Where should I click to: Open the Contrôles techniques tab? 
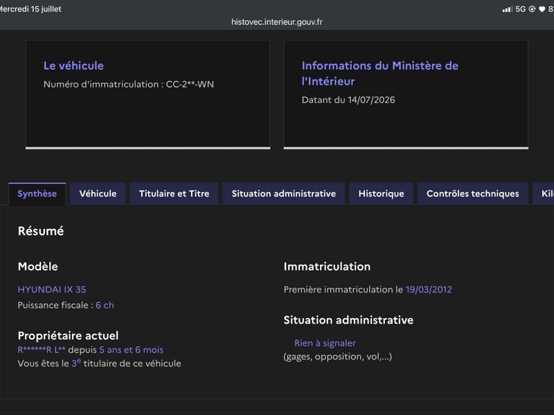tap(473, 194)
